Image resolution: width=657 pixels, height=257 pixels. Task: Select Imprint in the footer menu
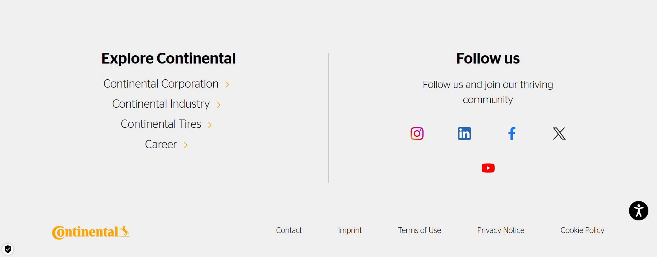click(x=350, y=230)
